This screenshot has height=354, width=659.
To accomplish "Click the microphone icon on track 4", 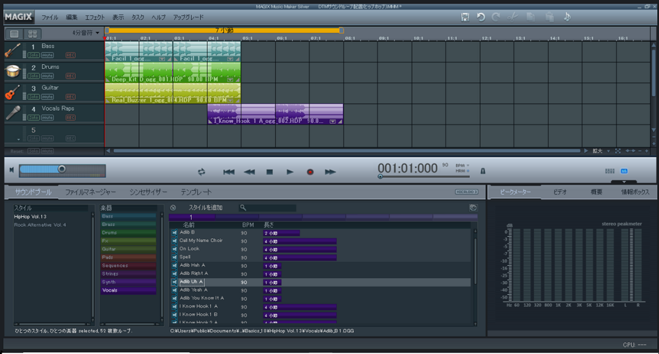I will (13, 113).
